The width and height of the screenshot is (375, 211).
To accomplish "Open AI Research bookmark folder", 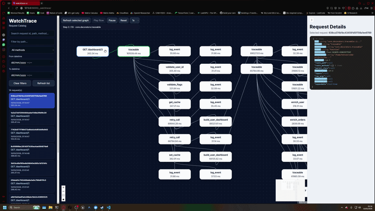I will (x=351, y=13).
